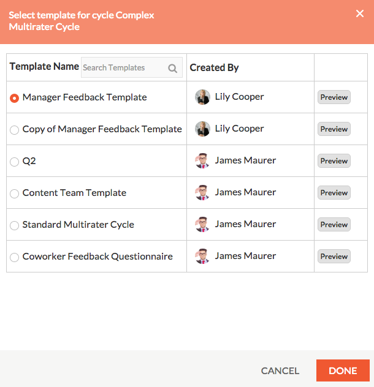The width and height of the screenshot is (374, 387).
Task: Click James Maurer's avatar in Coworker Feedback row
Action: tap(202, 256)
